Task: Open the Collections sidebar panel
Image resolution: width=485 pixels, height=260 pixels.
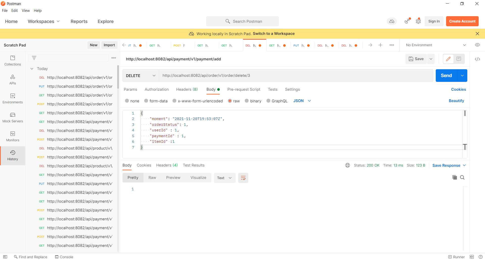Action: pos(13,61)
